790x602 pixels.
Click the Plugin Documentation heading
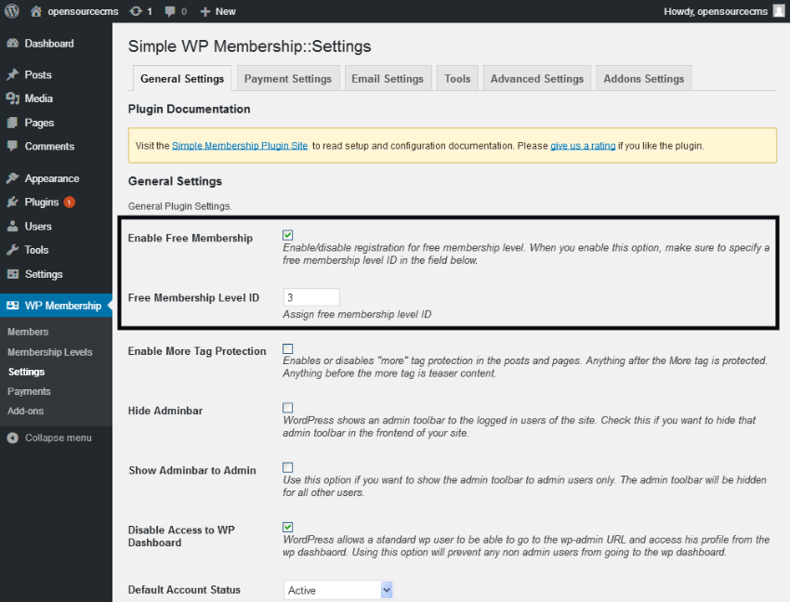(x=189, y=110)
